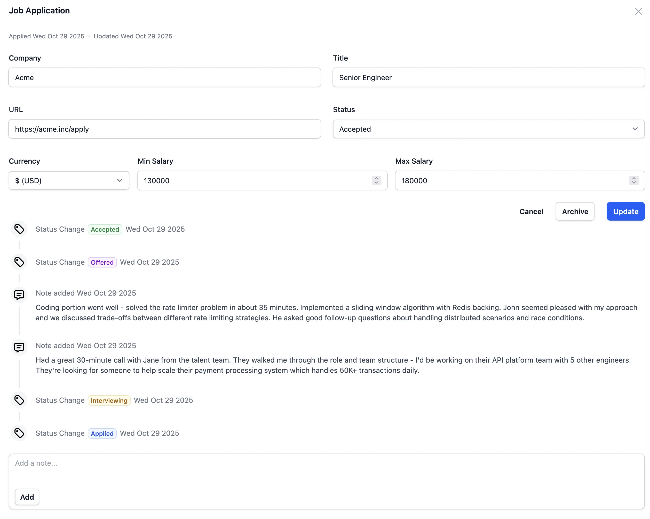This screenshot has height=519, width=650.
Task: Click the Company field containing Acme
Action: point(164,77)
